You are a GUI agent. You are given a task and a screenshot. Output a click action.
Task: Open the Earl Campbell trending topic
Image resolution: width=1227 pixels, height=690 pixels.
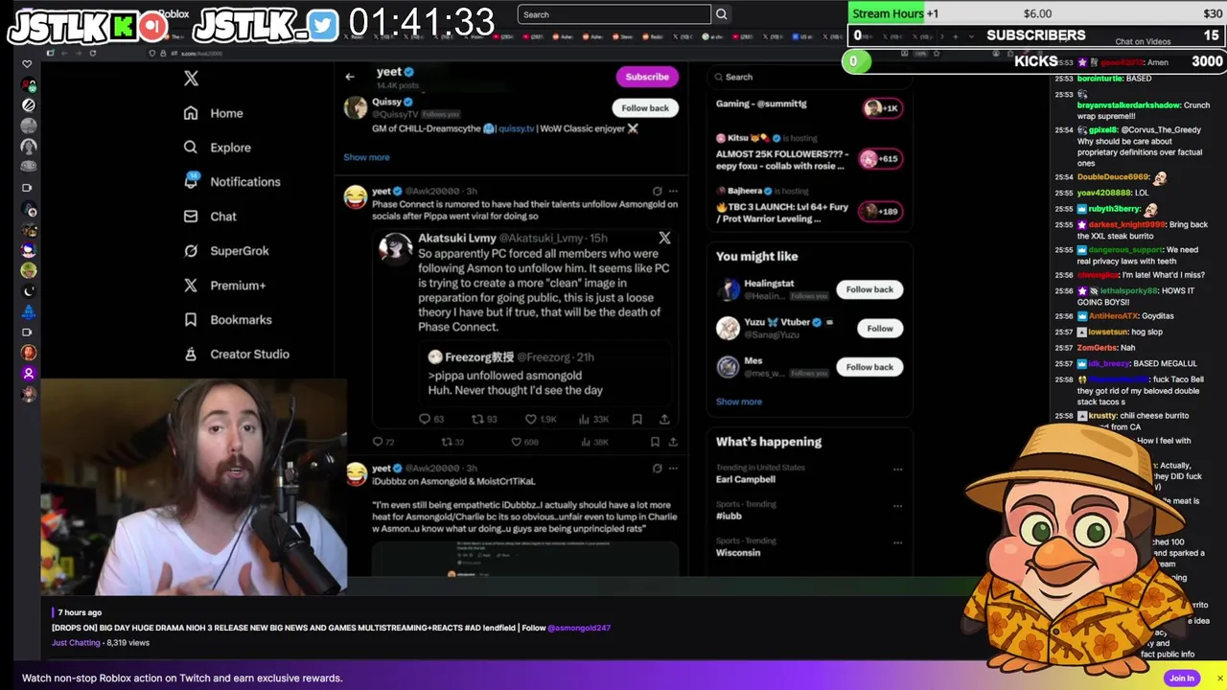tap(746, 479)
